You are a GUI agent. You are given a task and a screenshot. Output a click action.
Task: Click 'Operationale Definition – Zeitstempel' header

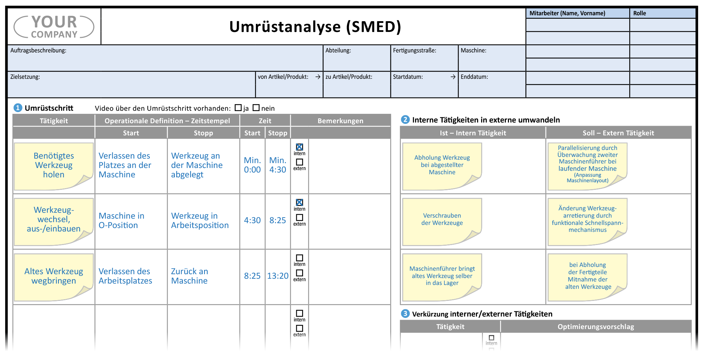coord(167,121)
